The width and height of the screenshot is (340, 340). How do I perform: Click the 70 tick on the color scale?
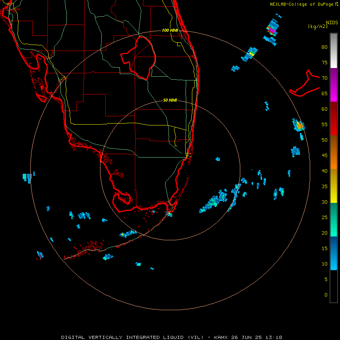pos(325,78)
